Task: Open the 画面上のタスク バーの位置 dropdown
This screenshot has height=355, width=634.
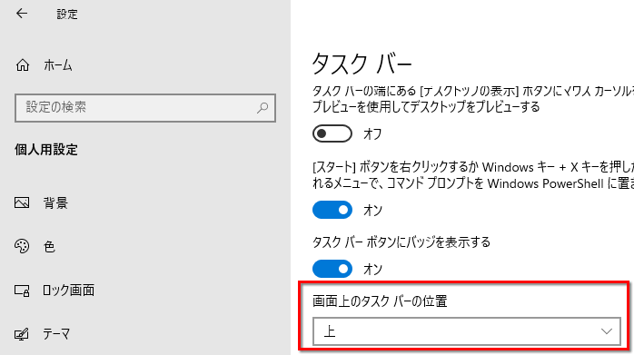Action: click(x=467, y=331)
